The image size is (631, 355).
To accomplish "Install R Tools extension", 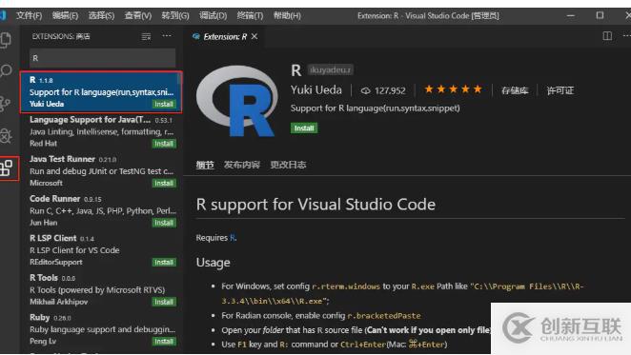I will 164,302.
